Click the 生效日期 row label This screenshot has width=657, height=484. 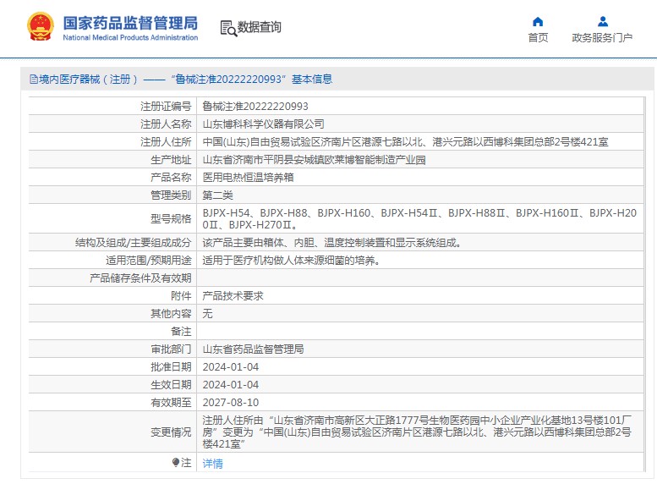171,385
